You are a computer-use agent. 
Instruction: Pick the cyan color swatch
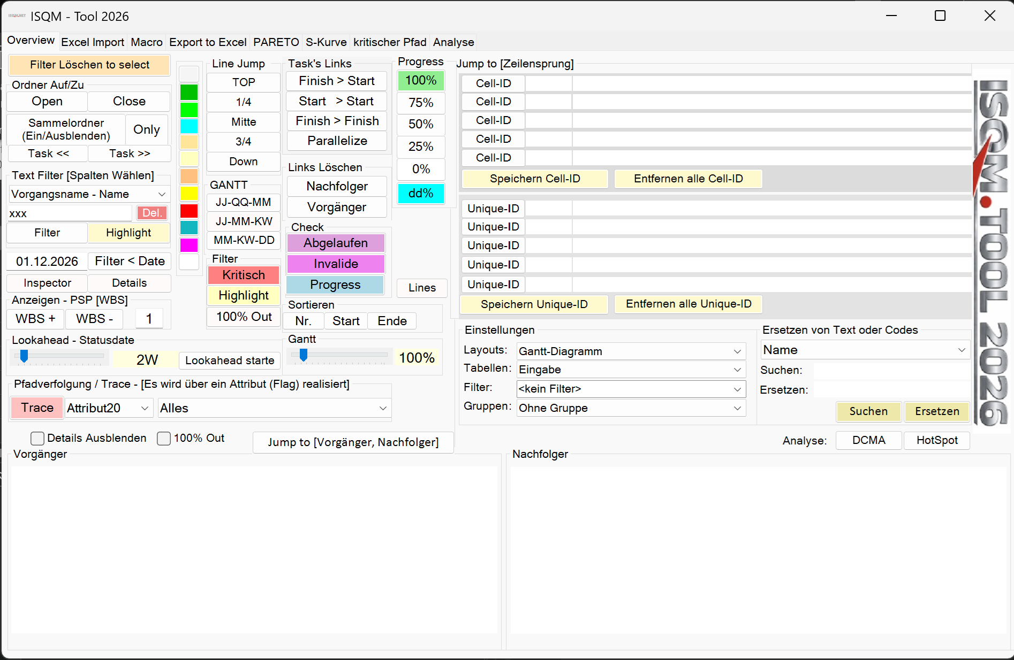pos(188,126)
